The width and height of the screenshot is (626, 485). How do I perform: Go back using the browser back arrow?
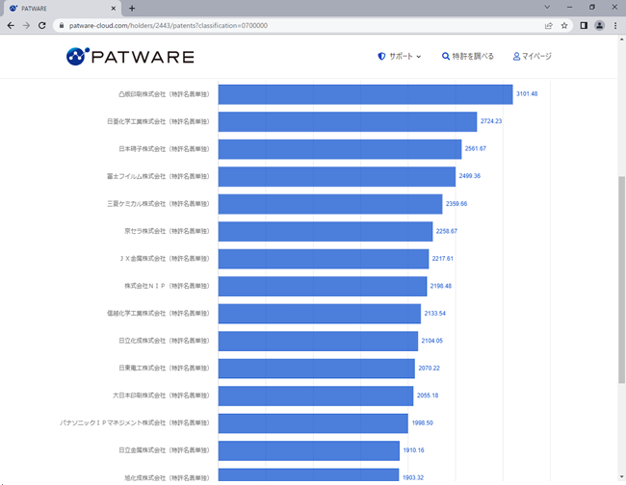click(11, 26)
